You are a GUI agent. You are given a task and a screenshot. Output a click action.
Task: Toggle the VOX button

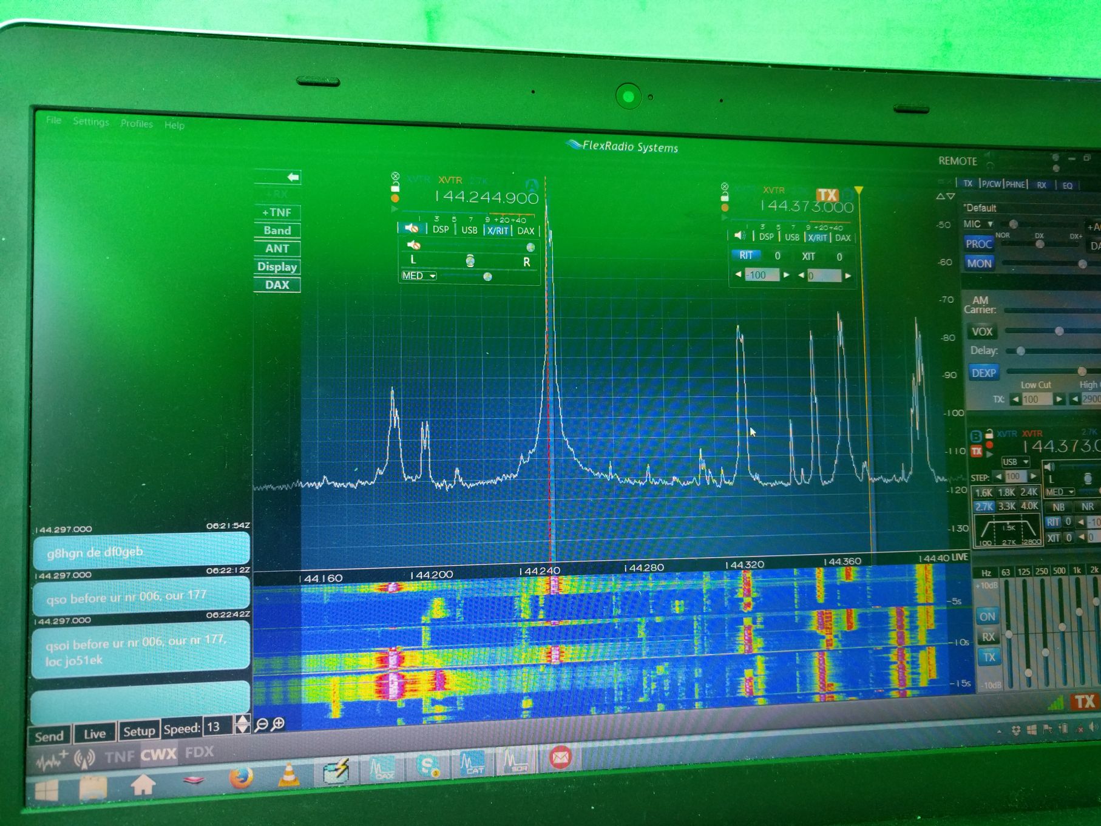(981, 331)
